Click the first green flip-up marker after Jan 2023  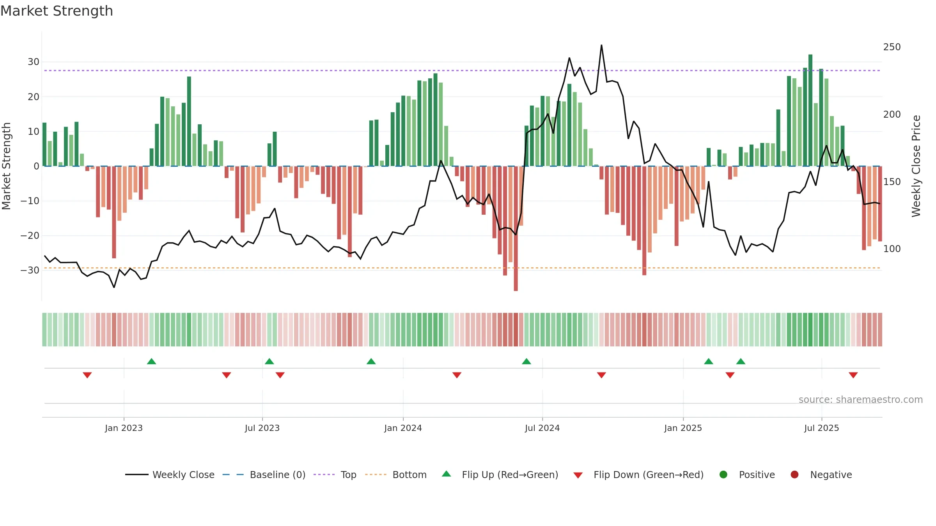click(152, 361)
